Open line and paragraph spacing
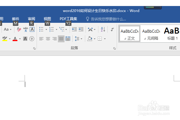 coord(77,39)
